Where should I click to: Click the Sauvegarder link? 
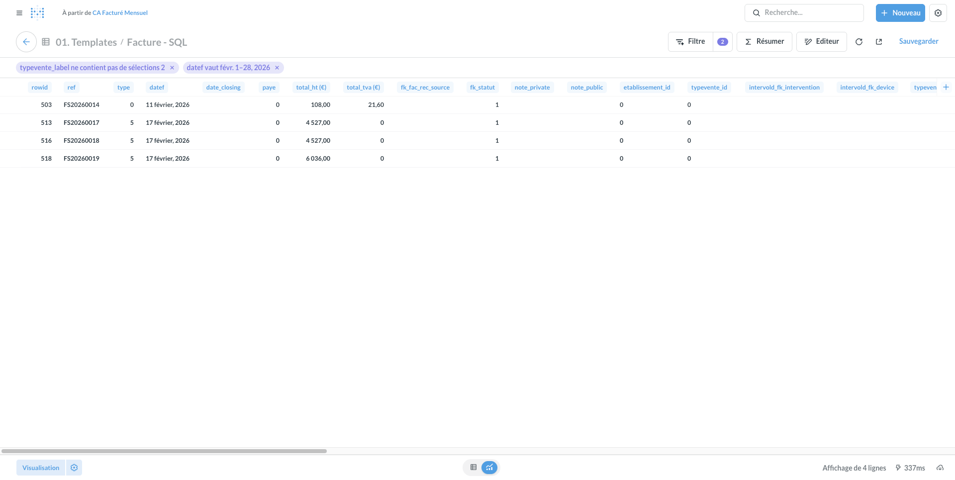918,41
